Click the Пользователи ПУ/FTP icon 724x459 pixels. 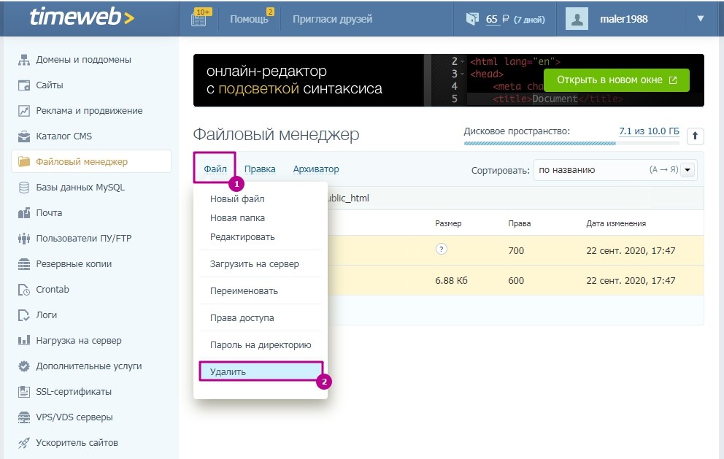pyautogui.click(x=23, y=239)
